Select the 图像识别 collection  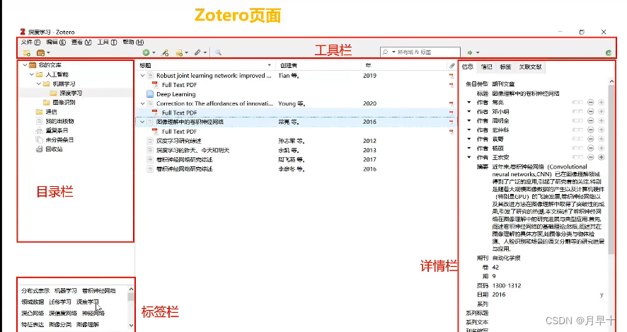click(x=64, y=103)
